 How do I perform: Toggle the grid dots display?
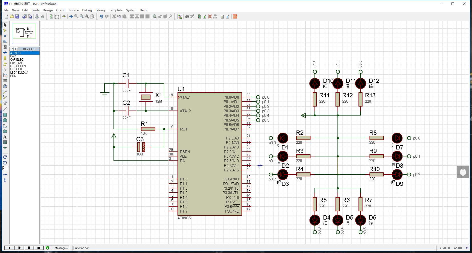coord(57,16)
